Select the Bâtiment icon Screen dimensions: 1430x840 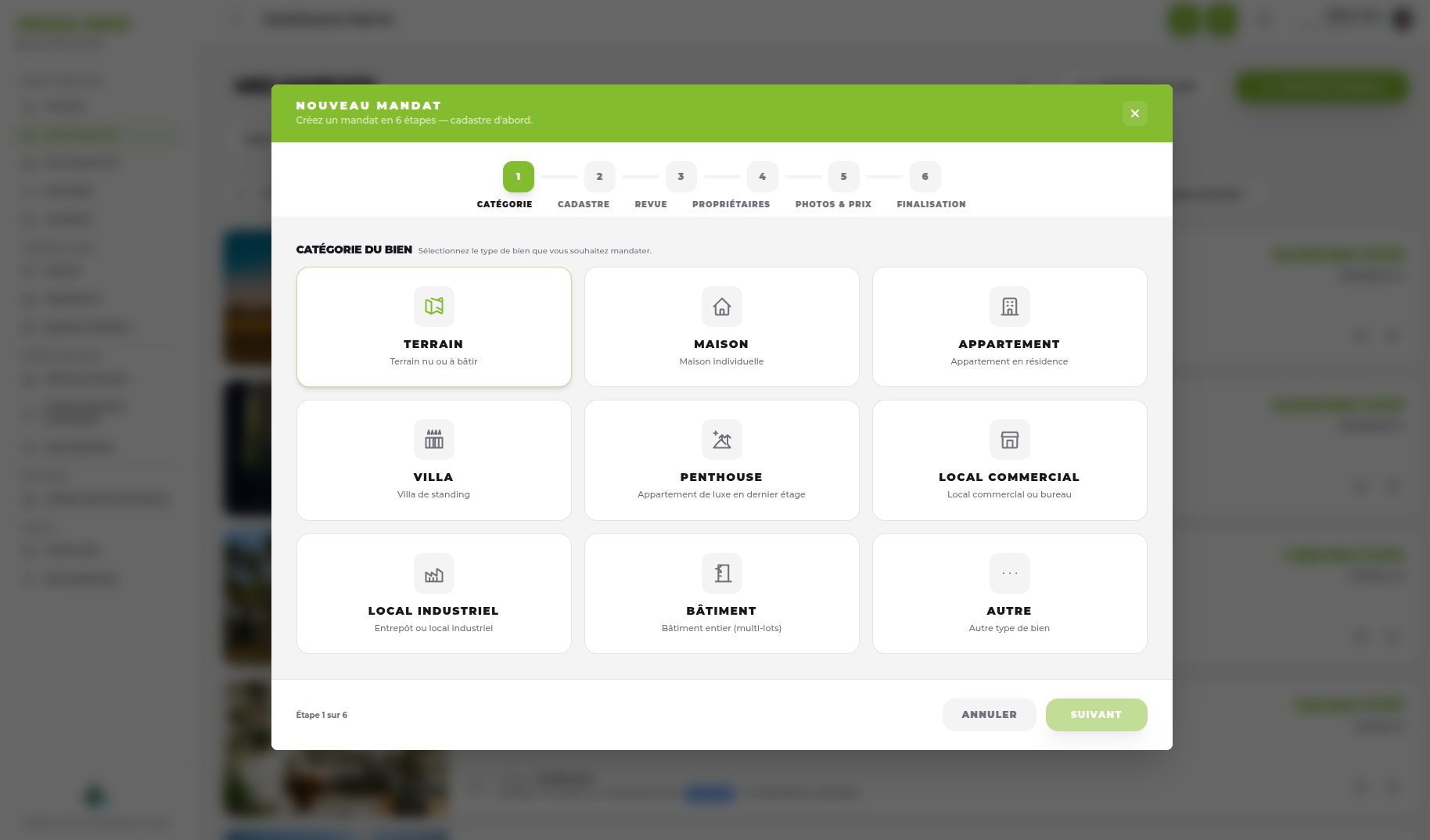click(722, 573)
